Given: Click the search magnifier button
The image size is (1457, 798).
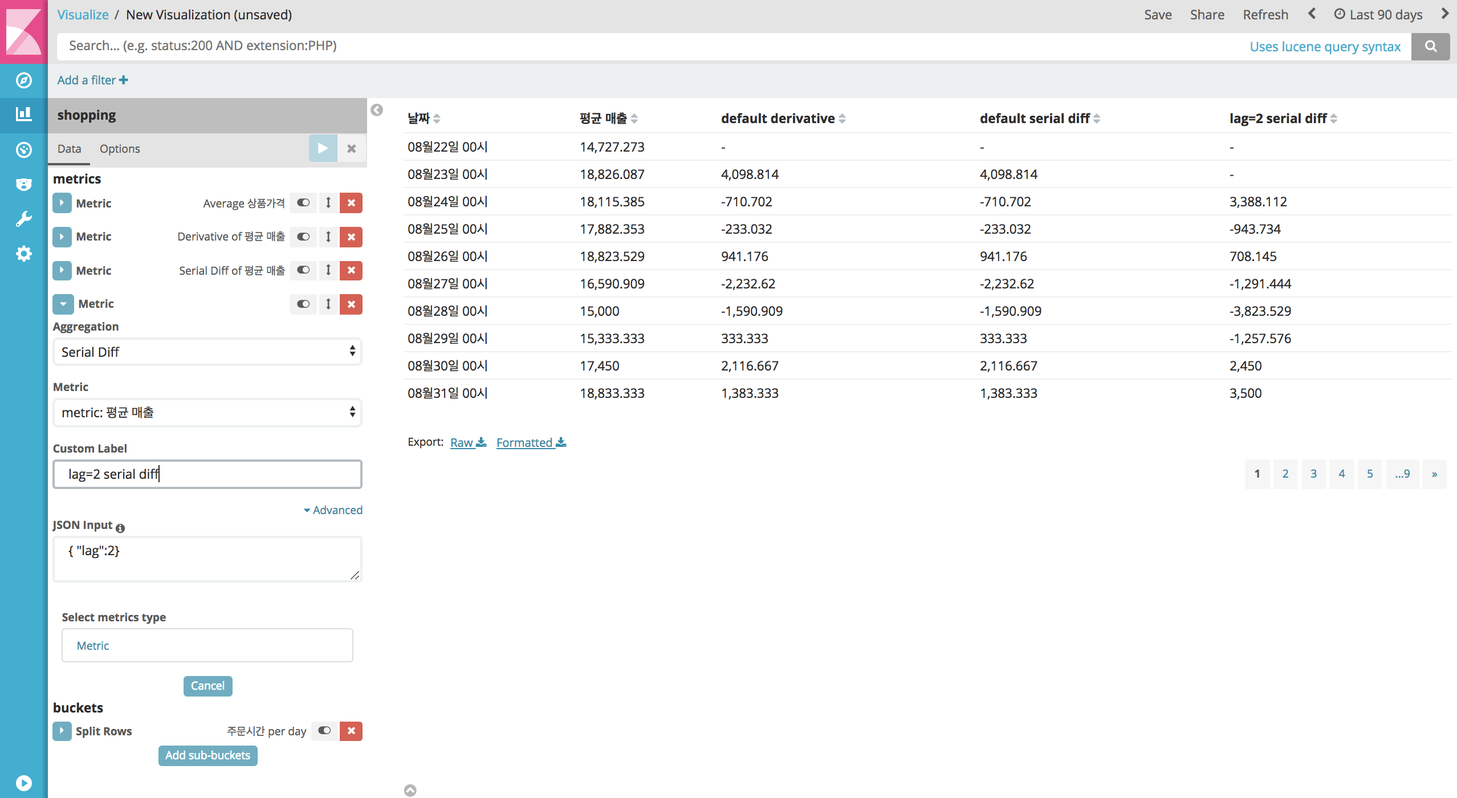Looking at the screenshot, I should [x=1430, y=46].
